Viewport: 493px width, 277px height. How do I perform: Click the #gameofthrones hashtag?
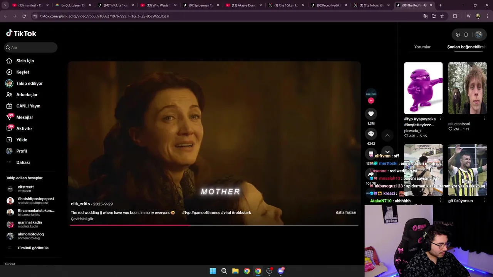click(x=206, y=212)
